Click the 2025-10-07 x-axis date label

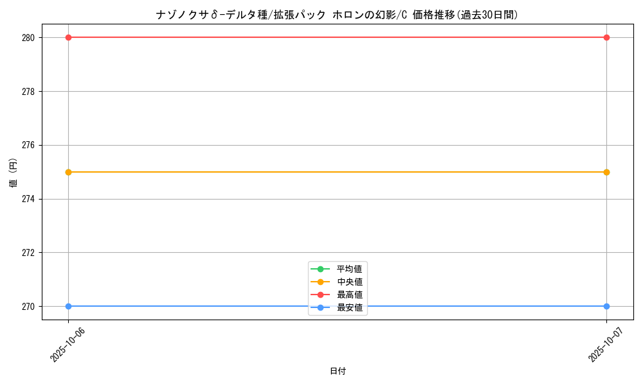coord(605,344)
